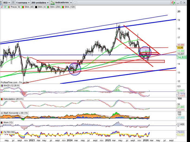Click the refresh sync icon top right

point(173,2)
